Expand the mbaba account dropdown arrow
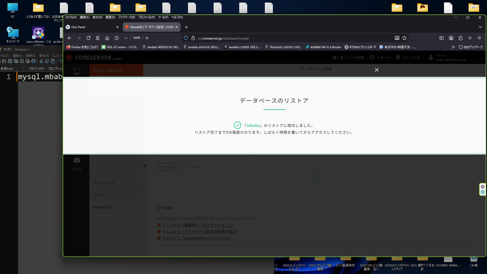The height and width of the screenshot is (274, 487). (x=481, y=58)
